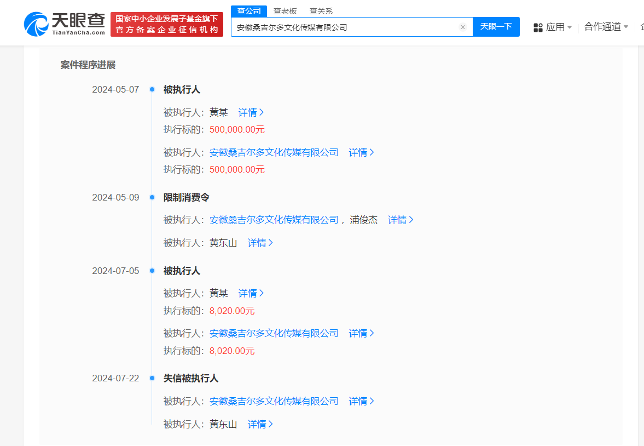Click the page scrollbar on the right
Image resolution: width=644 pixels, height=446 pixels.
pyautogui.click(x=641, y=219)
